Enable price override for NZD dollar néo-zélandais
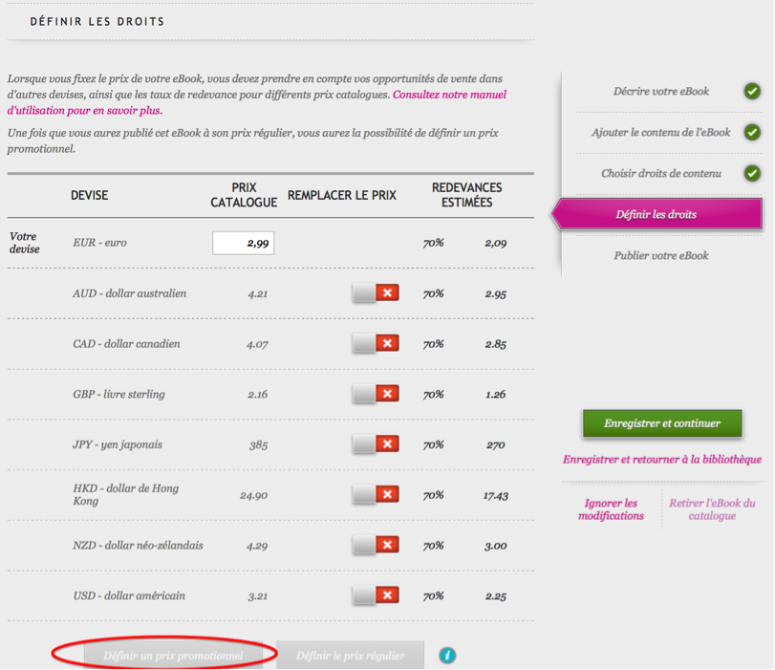This screenshot has width=775, height=670. pyautogui.click(x=376, y=546)
